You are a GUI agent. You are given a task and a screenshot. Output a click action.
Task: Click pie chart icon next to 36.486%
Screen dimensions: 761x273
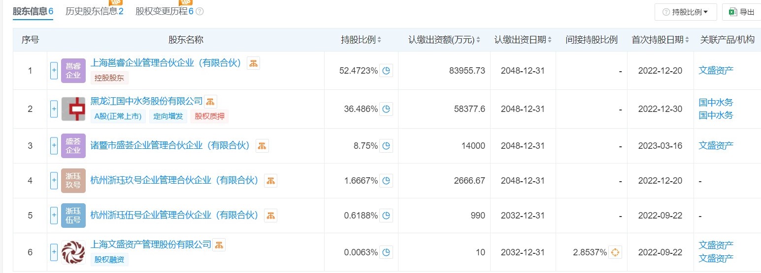tap(386, 109)
